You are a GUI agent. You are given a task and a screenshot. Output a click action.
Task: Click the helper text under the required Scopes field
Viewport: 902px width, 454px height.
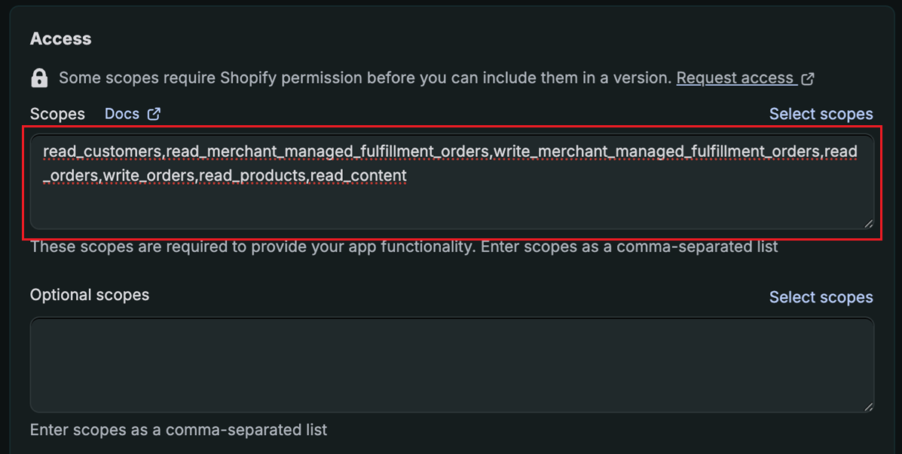tap(403, 247)
